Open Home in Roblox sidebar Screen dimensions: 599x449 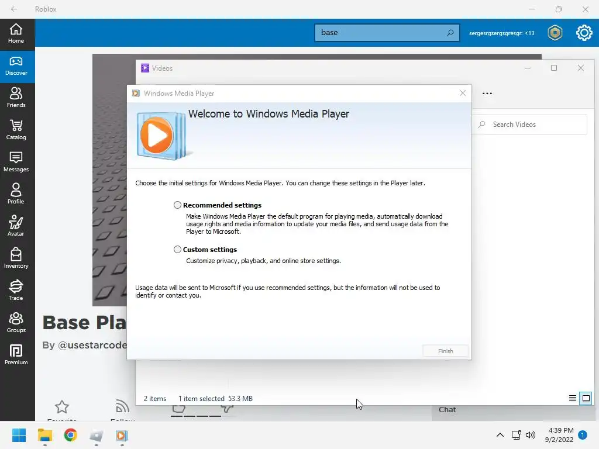(x=16, y=33)
